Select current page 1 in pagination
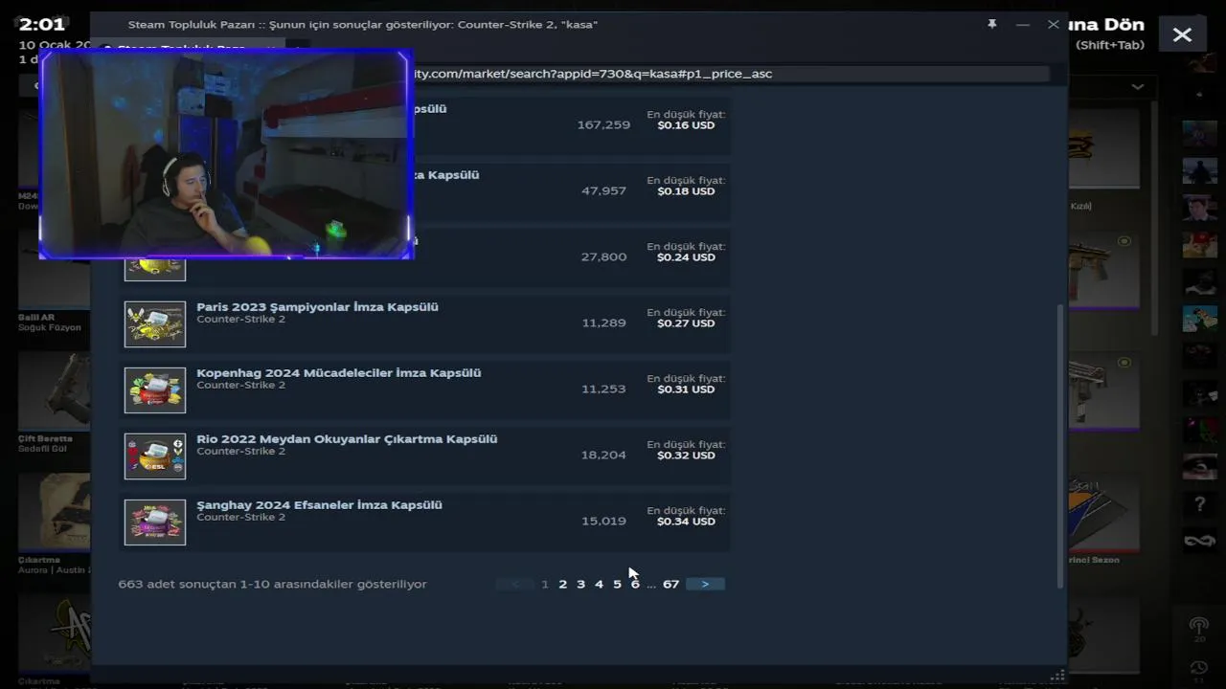This screenshot has width=1226, height=689. 545,584
